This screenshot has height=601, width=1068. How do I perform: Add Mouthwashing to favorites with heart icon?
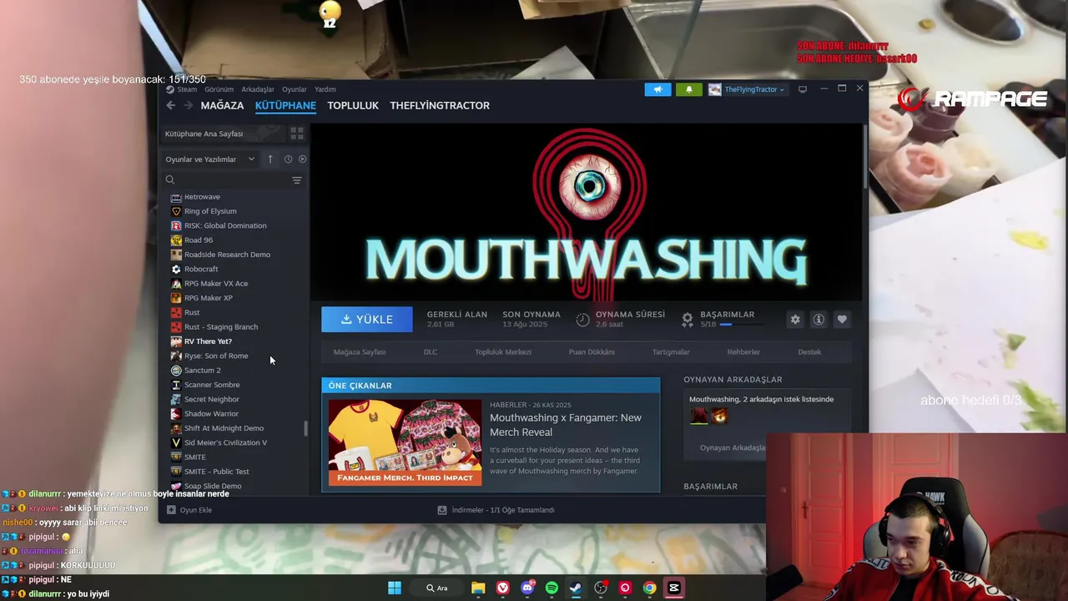click(842, 319)
